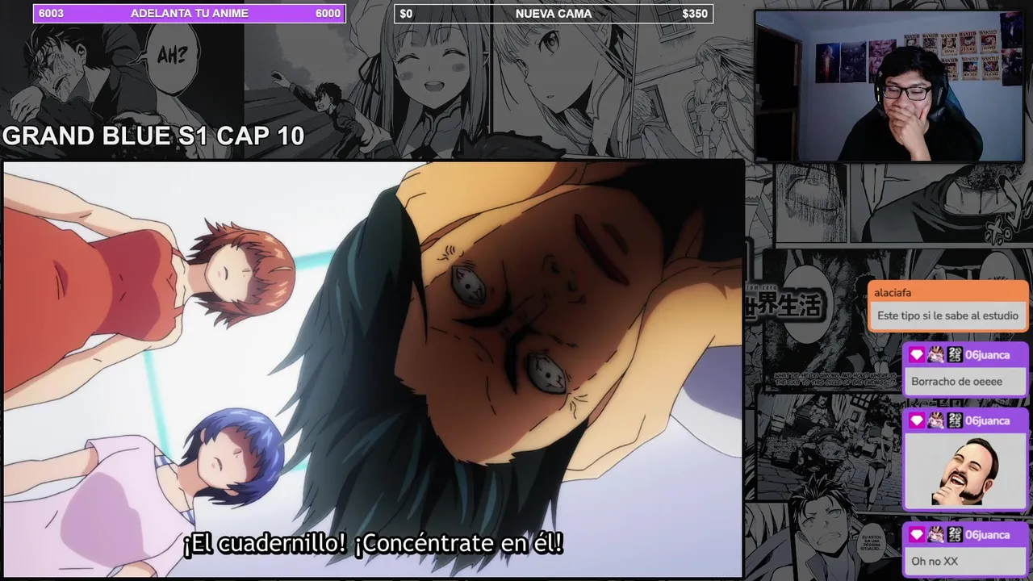This screenshot has width=1033, height=581.
Task: Click the $0 amount on the cama goal
Action: click(x=406, y=14)
